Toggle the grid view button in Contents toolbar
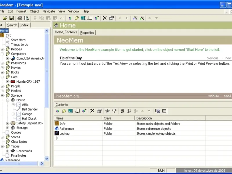232x174 pixels. 164,111
